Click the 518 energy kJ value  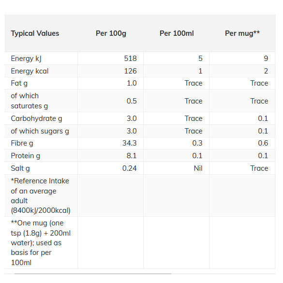[130, 59]
